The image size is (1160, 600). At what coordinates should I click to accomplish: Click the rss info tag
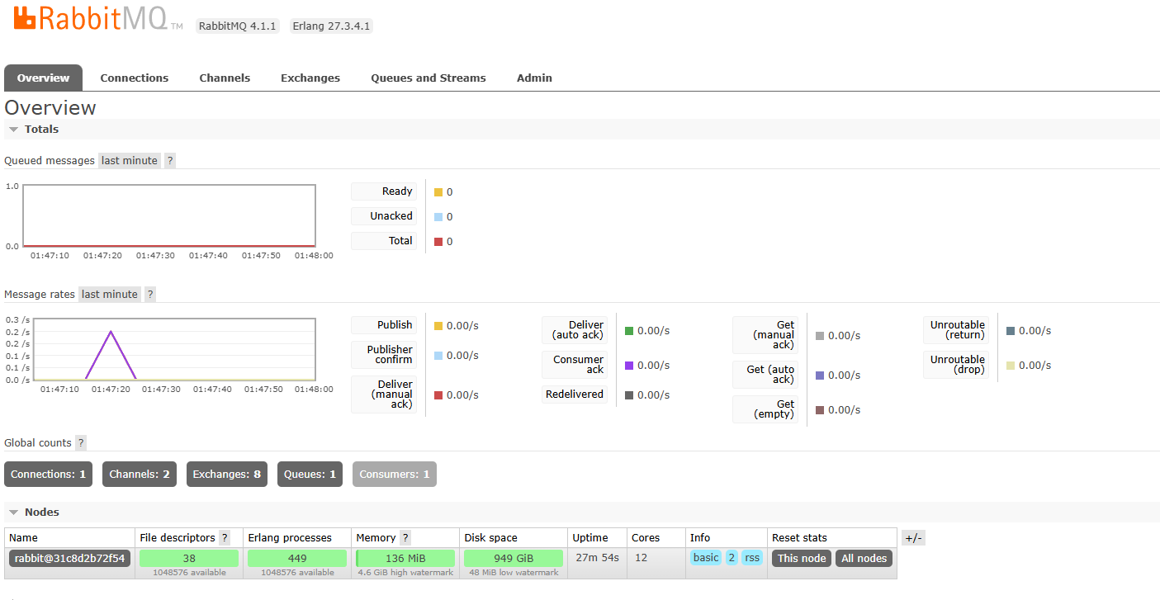click(752, 558)
